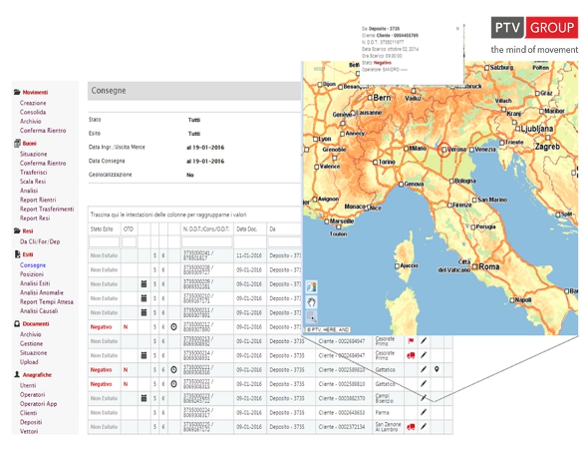Edit Parma row with pencil icon
The image size is (588, 449).
(424, 412)
